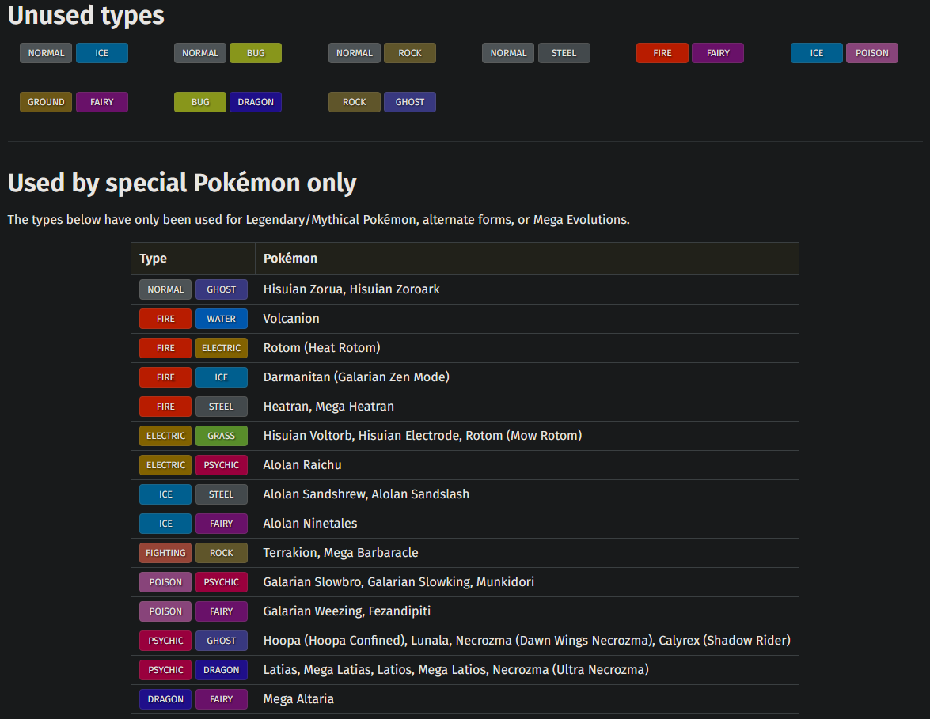Screen dimensions: 930x719
Task: Click the DRAGON badge in the Mega Altaria row
Action: pos(165,699)
